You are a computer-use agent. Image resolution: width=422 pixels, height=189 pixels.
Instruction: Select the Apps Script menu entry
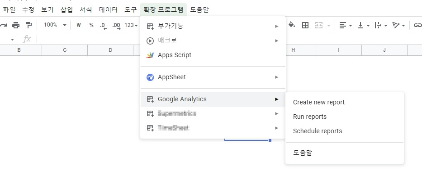213,55
